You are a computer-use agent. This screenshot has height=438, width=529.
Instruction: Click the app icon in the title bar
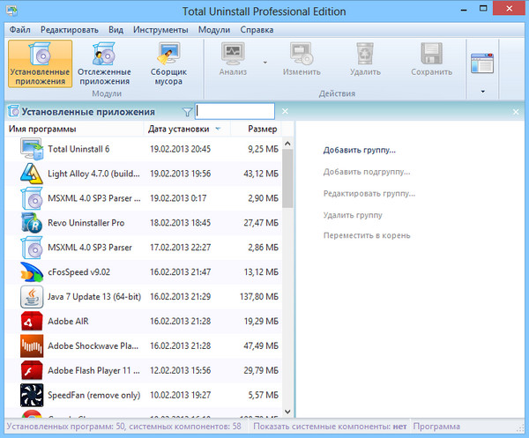coord(11,11)
